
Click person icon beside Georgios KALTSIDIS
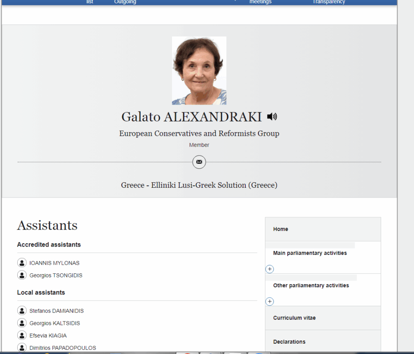[22, 323]
